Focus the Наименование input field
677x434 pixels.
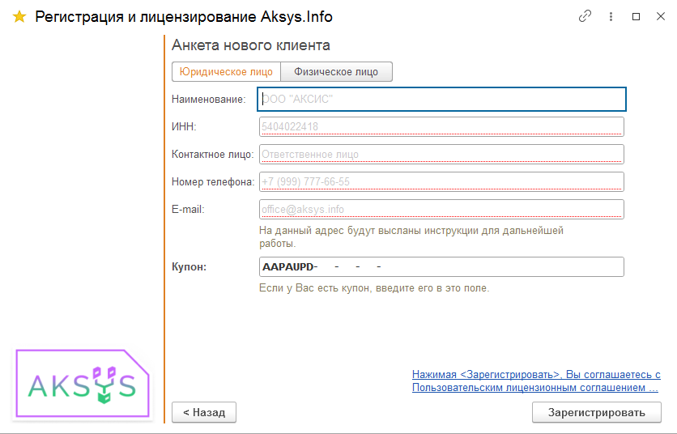[x=441, y=100]
